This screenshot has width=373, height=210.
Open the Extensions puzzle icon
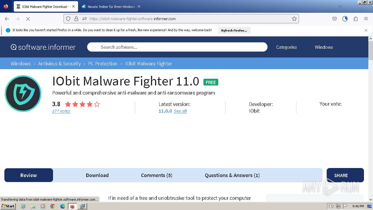(356, 19)
